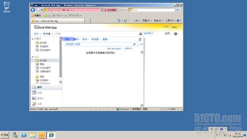Image resolution: width=247 pixels, height=139 pixels.
Task: Click the address book icon near 查找某人
Action: point(141,34)
